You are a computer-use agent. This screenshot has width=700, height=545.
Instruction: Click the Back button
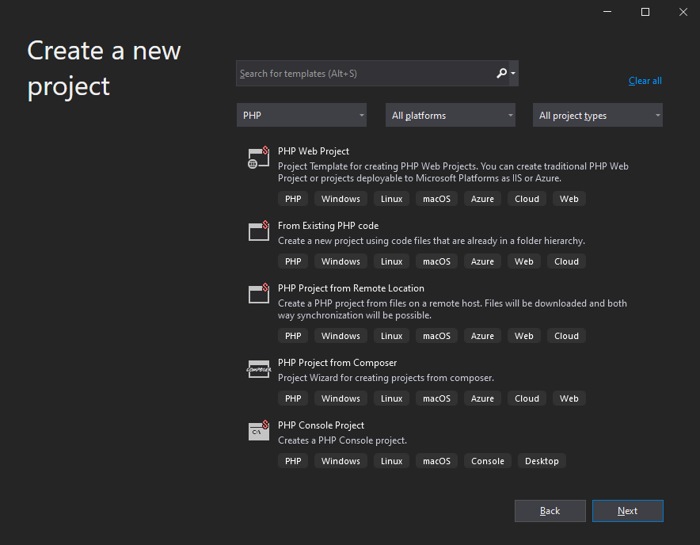(550, 511)
